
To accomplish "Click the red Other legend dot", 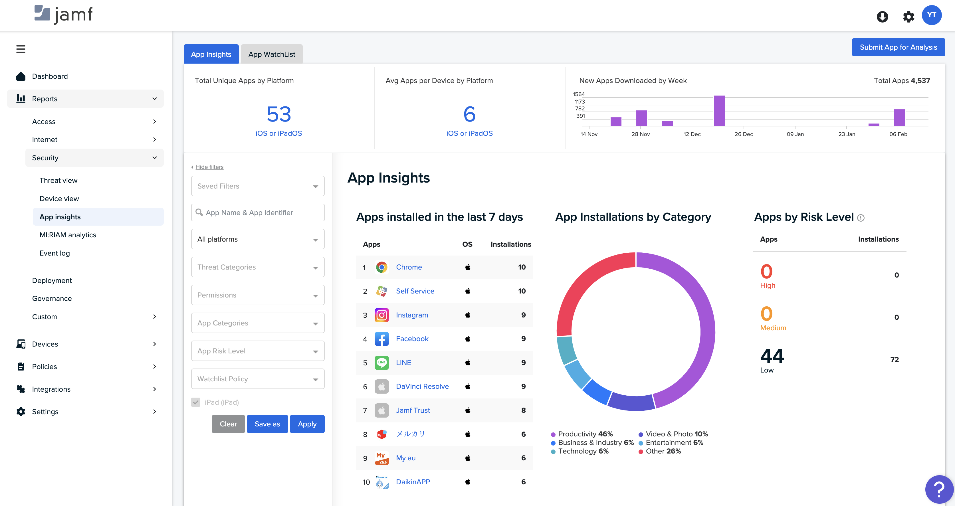I will pos(641,452).
